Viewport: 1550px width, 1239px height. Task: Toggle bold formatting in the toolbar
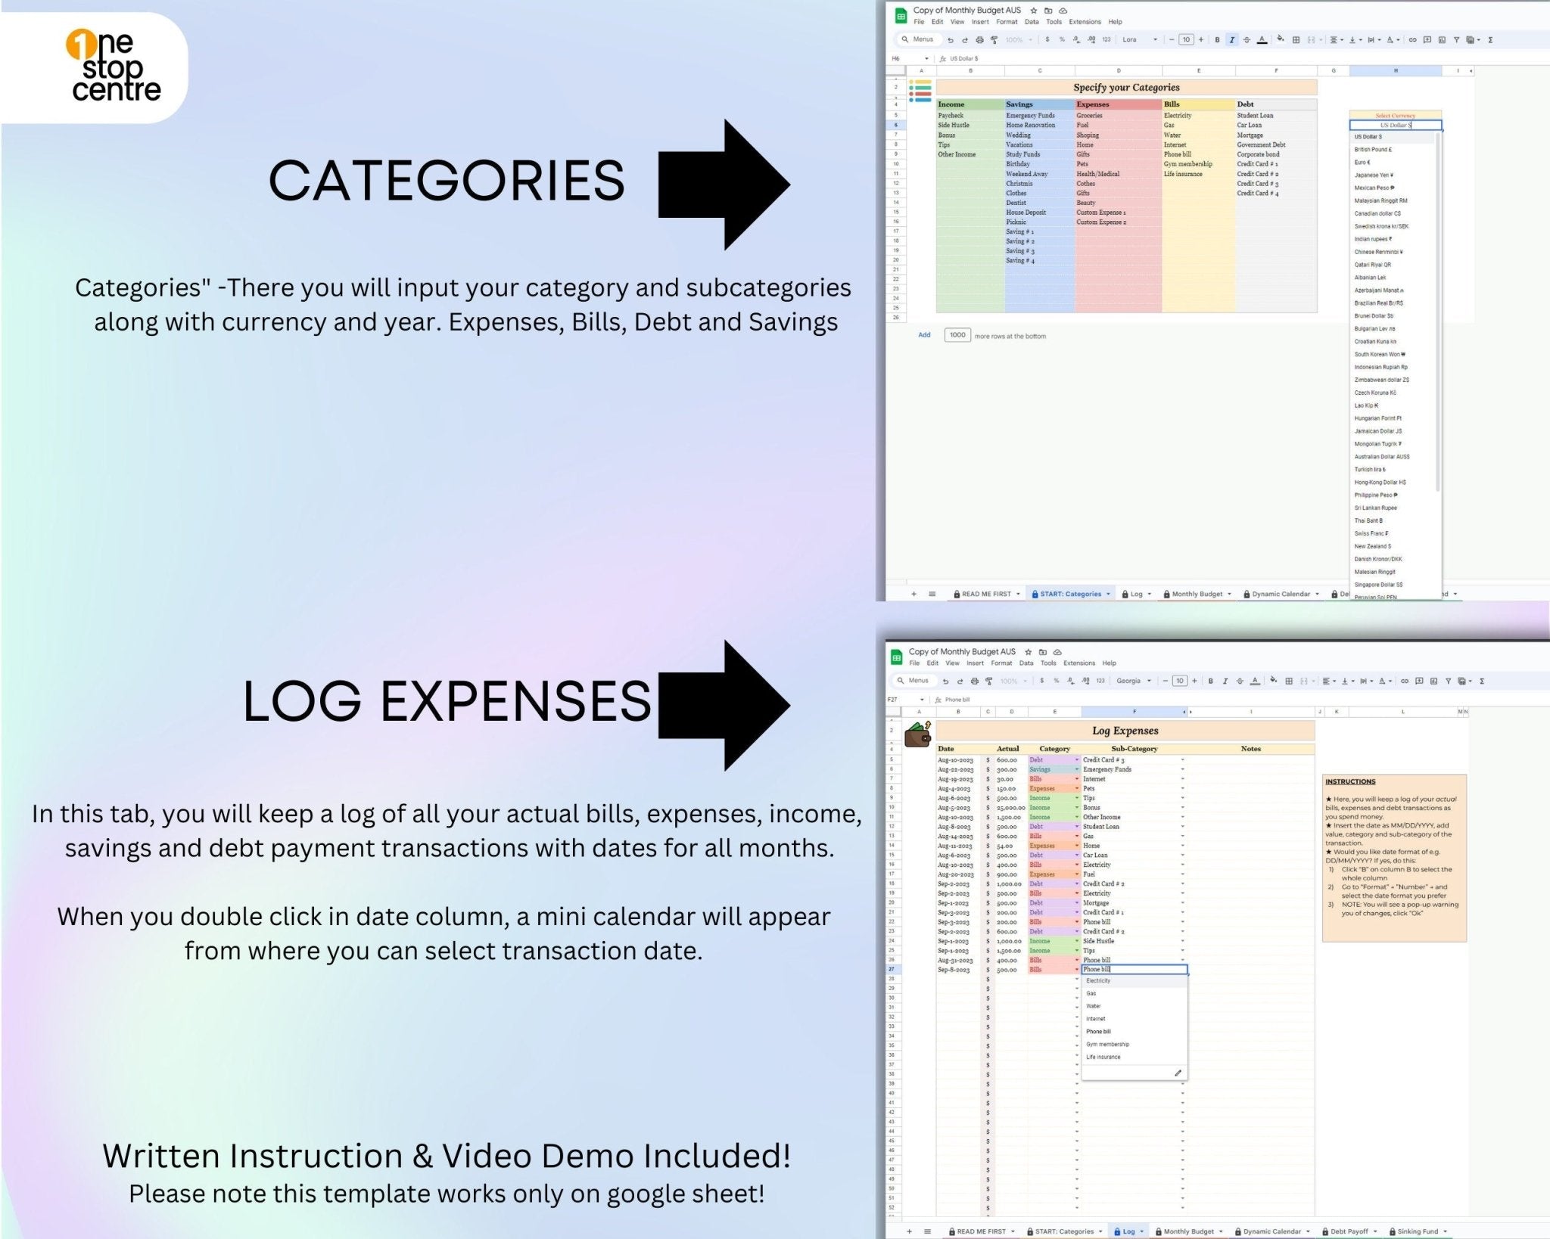click(x=1216, y=39)
